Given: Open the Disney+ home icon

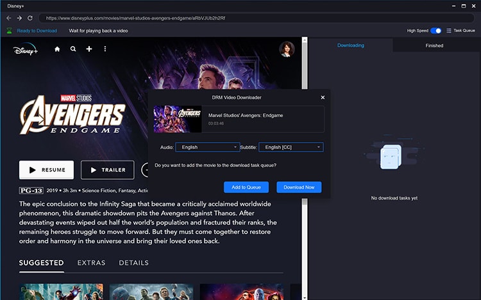Looking at the screenshot, I should (x=57, y=49).
